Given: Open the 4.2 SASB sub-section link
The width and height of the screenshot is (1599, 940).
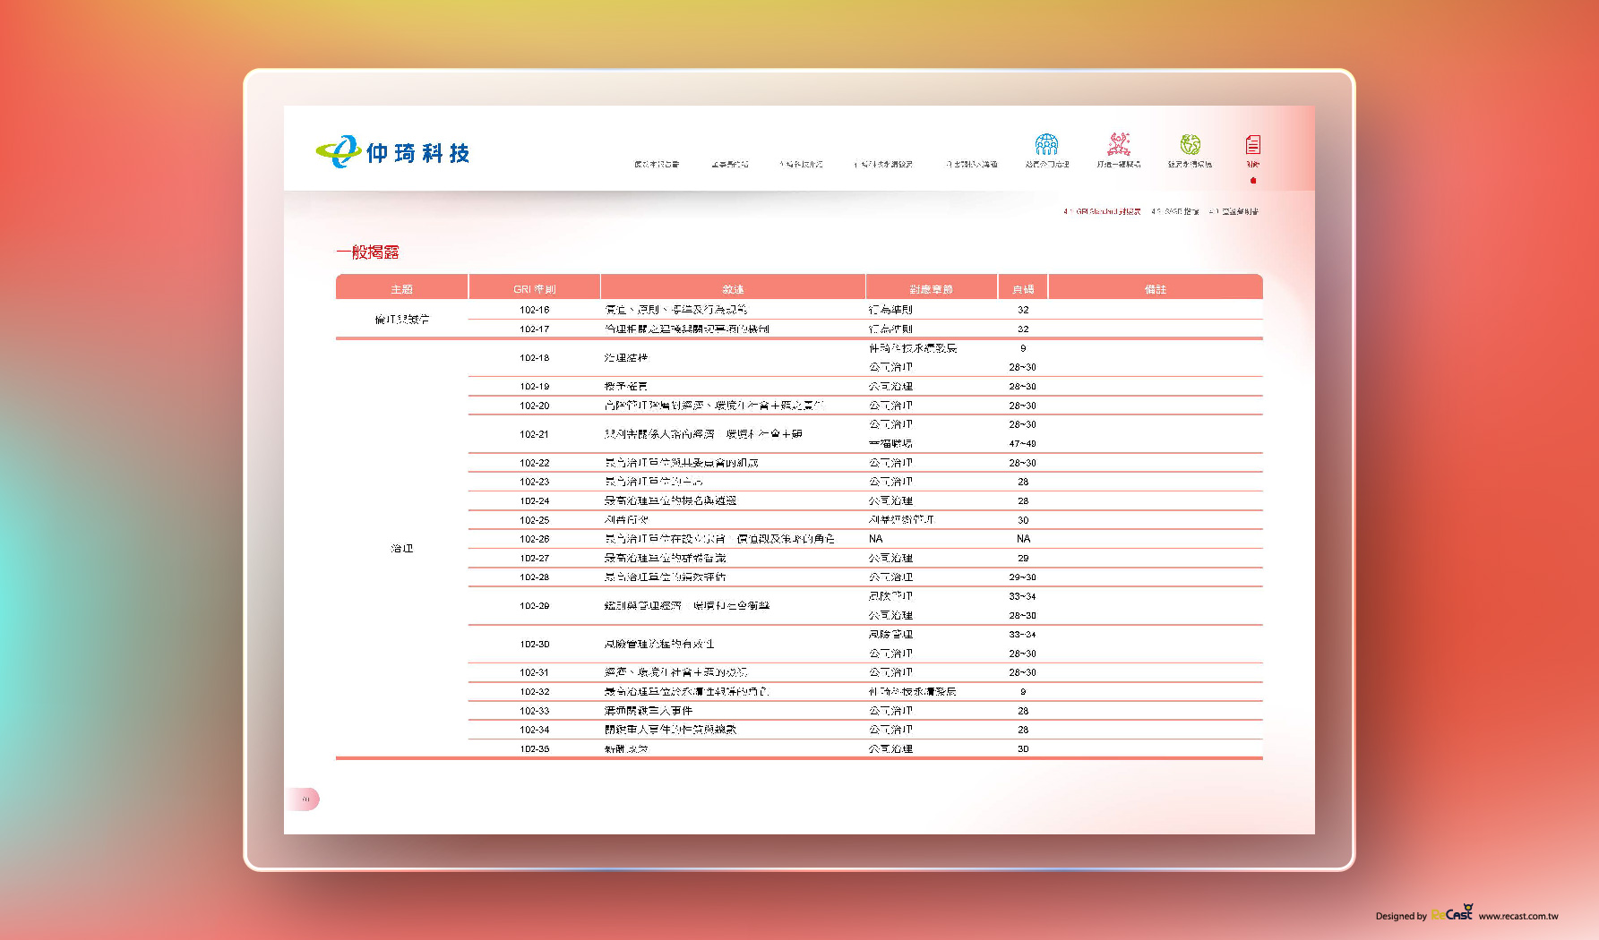Looking at the screenshot, I should click(x=1174, y=212).
